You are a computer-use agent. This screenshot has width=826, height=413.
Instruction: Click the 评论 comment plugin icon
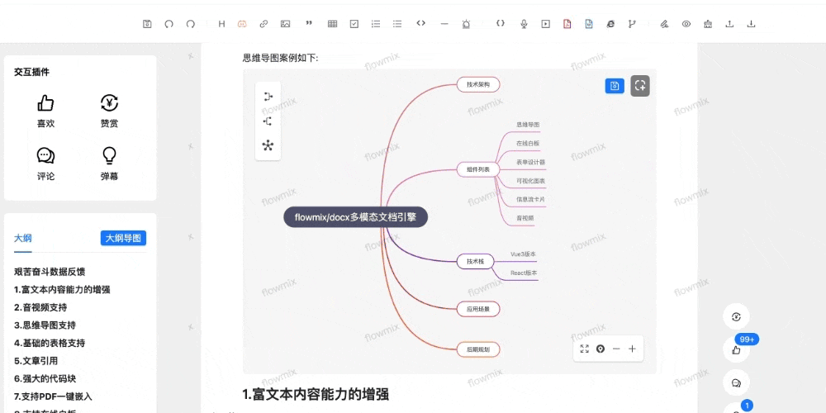pos(45,155)
